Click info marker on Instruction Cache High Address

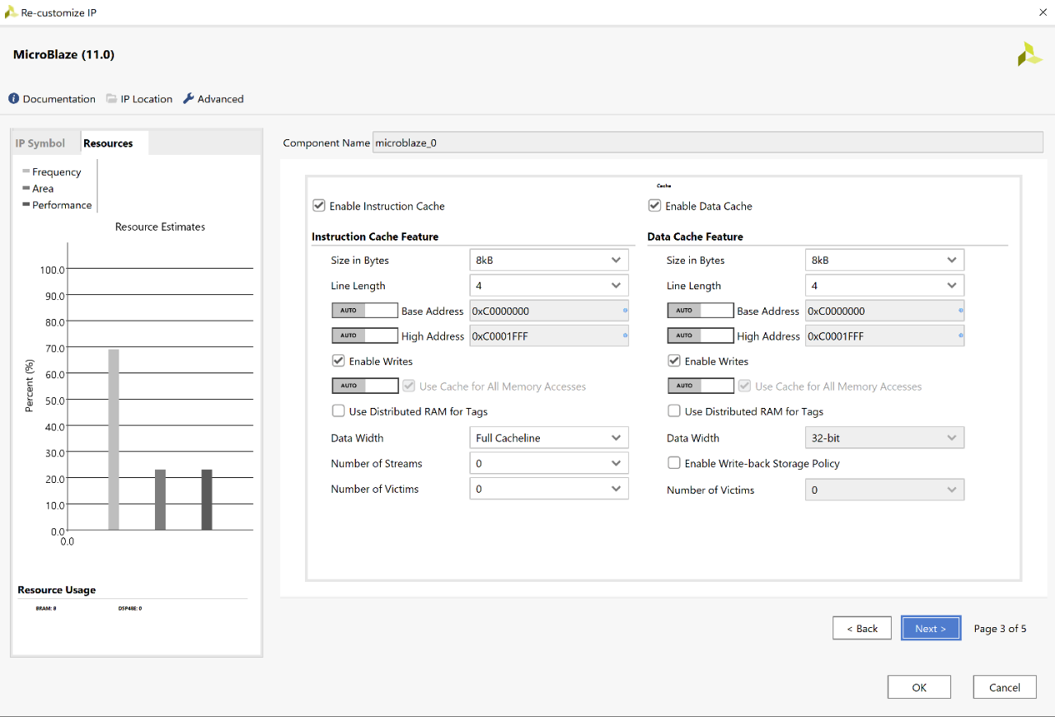[x=625, y=335]
